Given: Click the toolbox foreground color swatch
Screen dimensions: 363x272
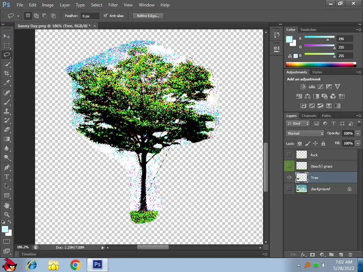Looking at the screenshot, I should click(x=5, y=229).
